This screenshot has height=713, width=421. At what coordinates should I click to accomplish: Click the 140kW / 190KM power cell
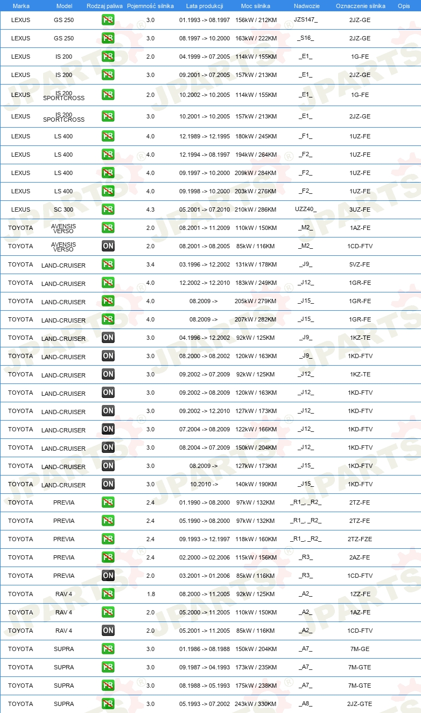click(256, 484)
